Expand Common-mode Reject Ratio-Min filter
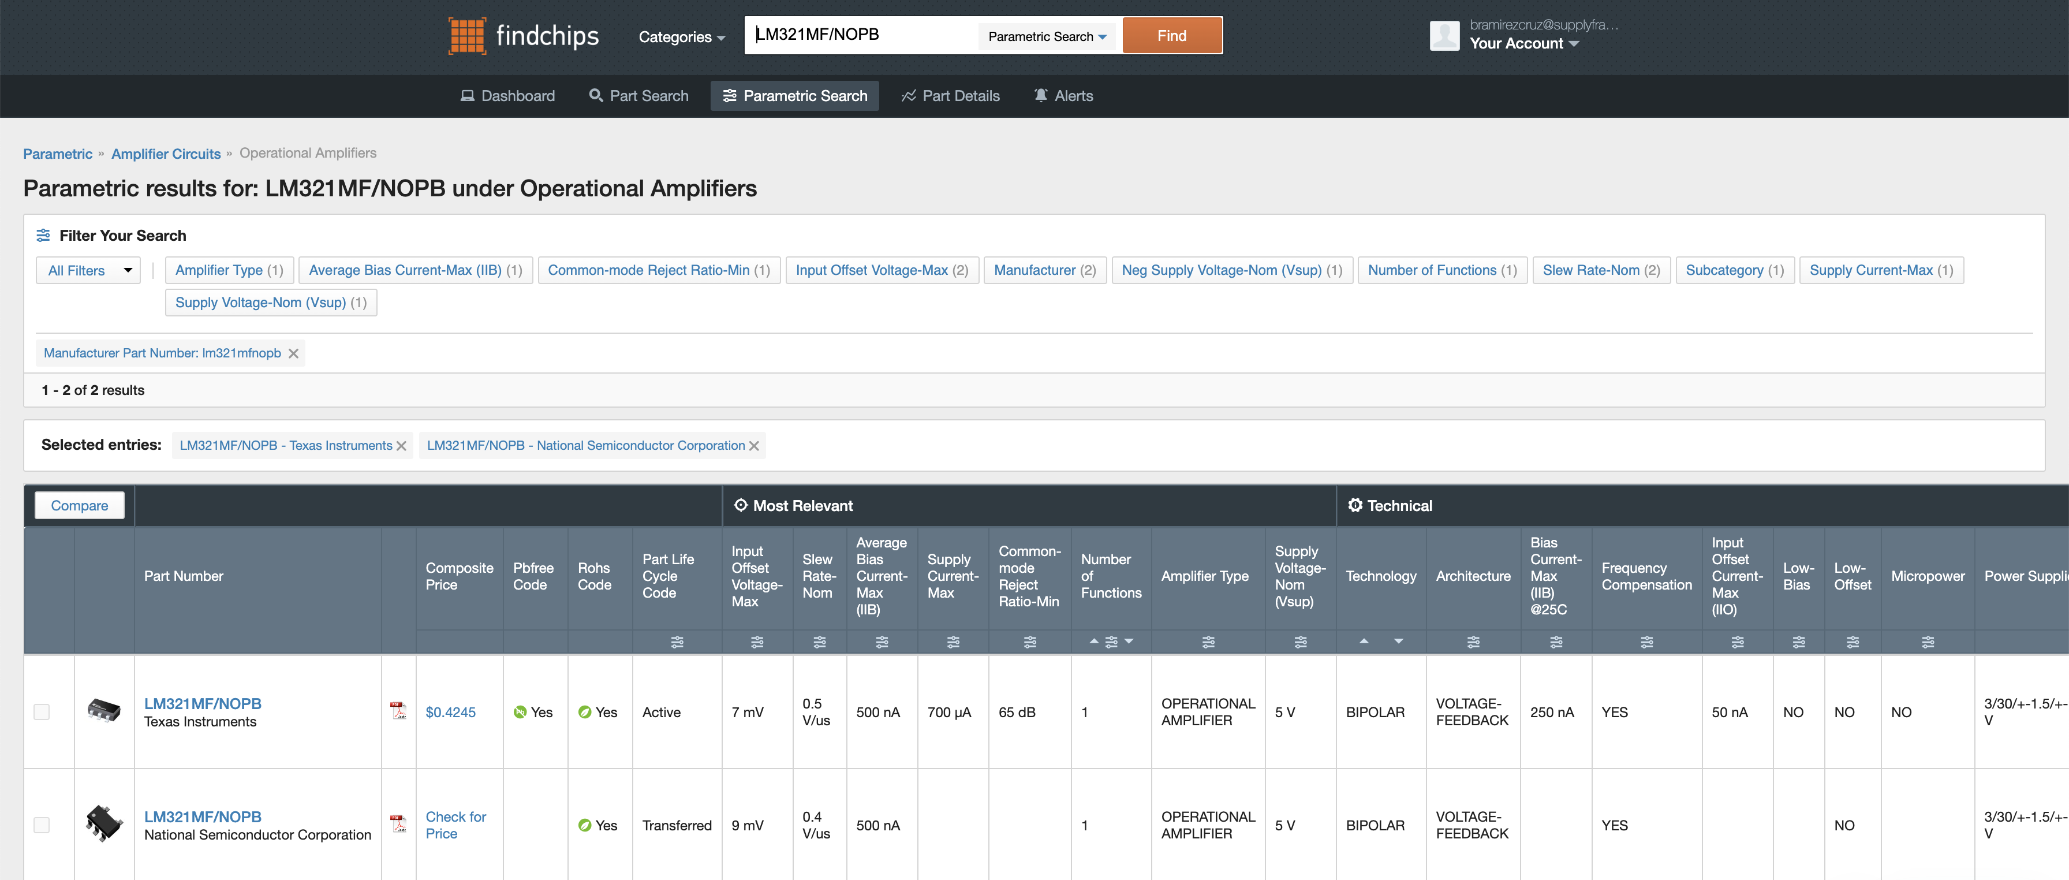The image size is (2069, 880). 659,270
